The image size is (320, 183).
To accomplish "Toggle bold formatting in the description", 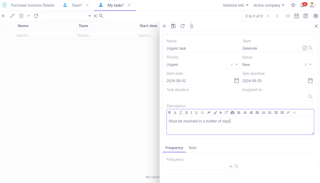I will [186, 113].
